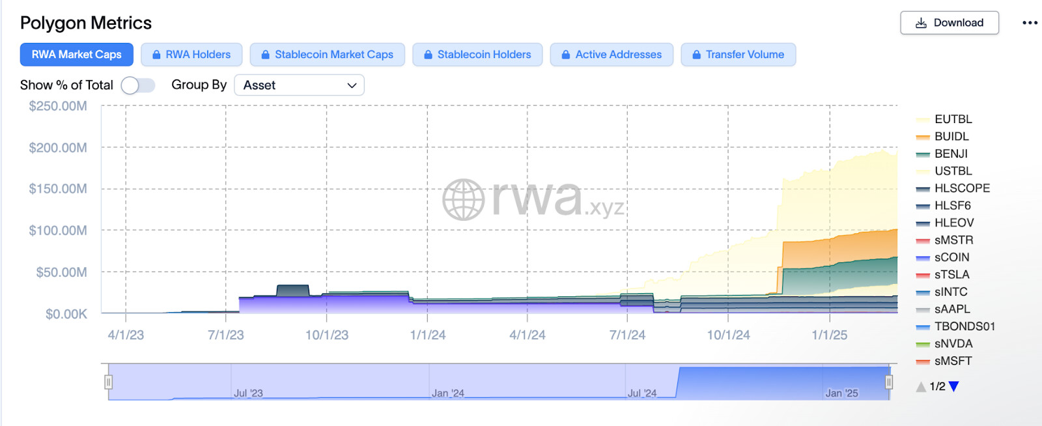Image resolution: width=1042 pixels, height=426 pixels.
Task: Open the Stablecoin Market Caps tab
Action: (327, 55)
